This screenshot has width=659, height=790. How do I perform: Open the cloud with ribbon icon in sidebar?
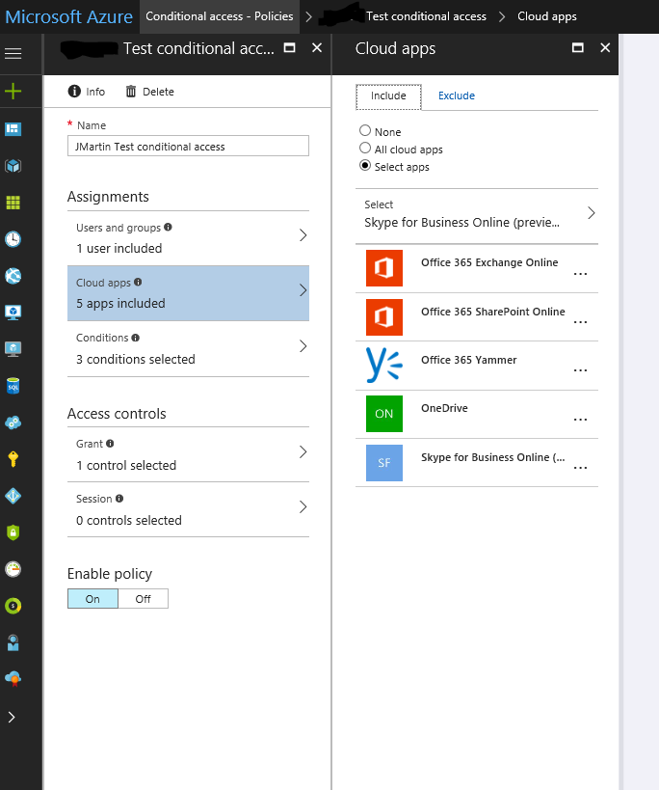point(13,679)
